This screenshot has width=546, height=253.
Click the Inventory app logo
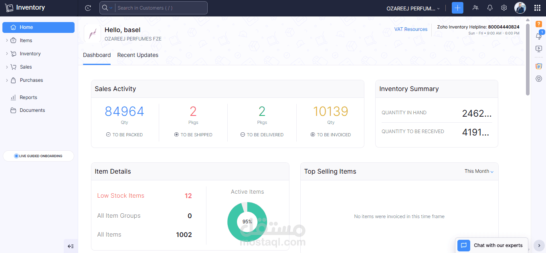pos(25,8)
